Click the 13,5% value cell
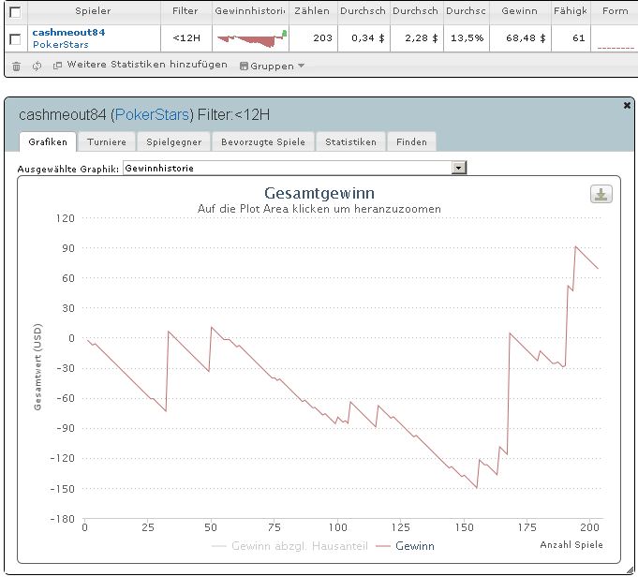 click(467, 38)
